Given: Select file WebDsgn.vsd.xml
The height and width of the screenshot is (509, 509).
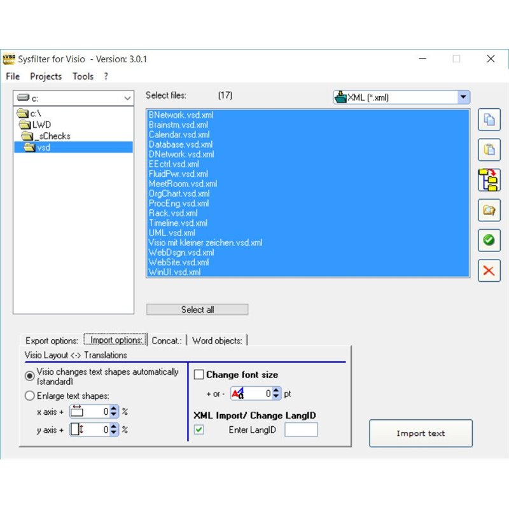Looking at the screenshot, I should click(x=308, y=252).
